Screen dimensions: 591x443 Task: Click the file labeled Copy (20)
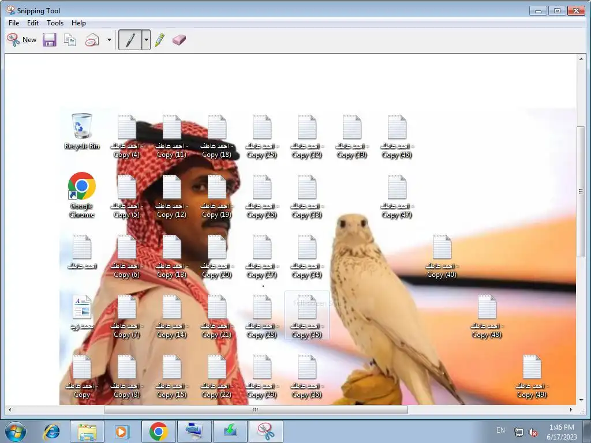tap(217, 256)
